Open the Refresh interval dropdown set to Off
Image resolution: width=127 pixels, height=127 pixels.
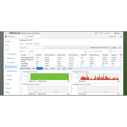coord(117,37)
